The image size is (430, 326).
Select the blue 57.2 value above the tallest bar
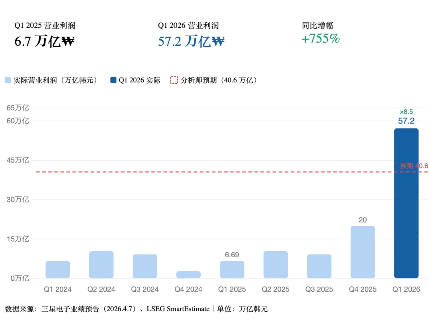(x=406, y=121)
